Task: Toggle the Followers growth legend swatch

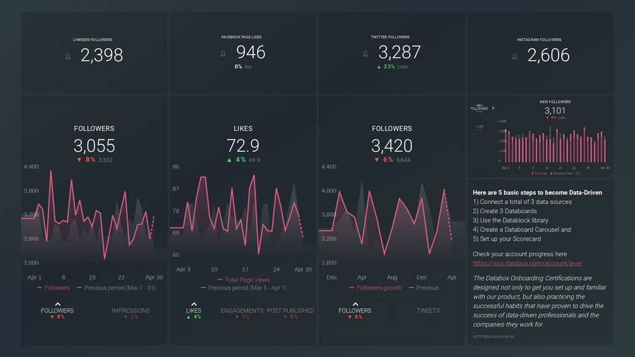Action: 352,288
